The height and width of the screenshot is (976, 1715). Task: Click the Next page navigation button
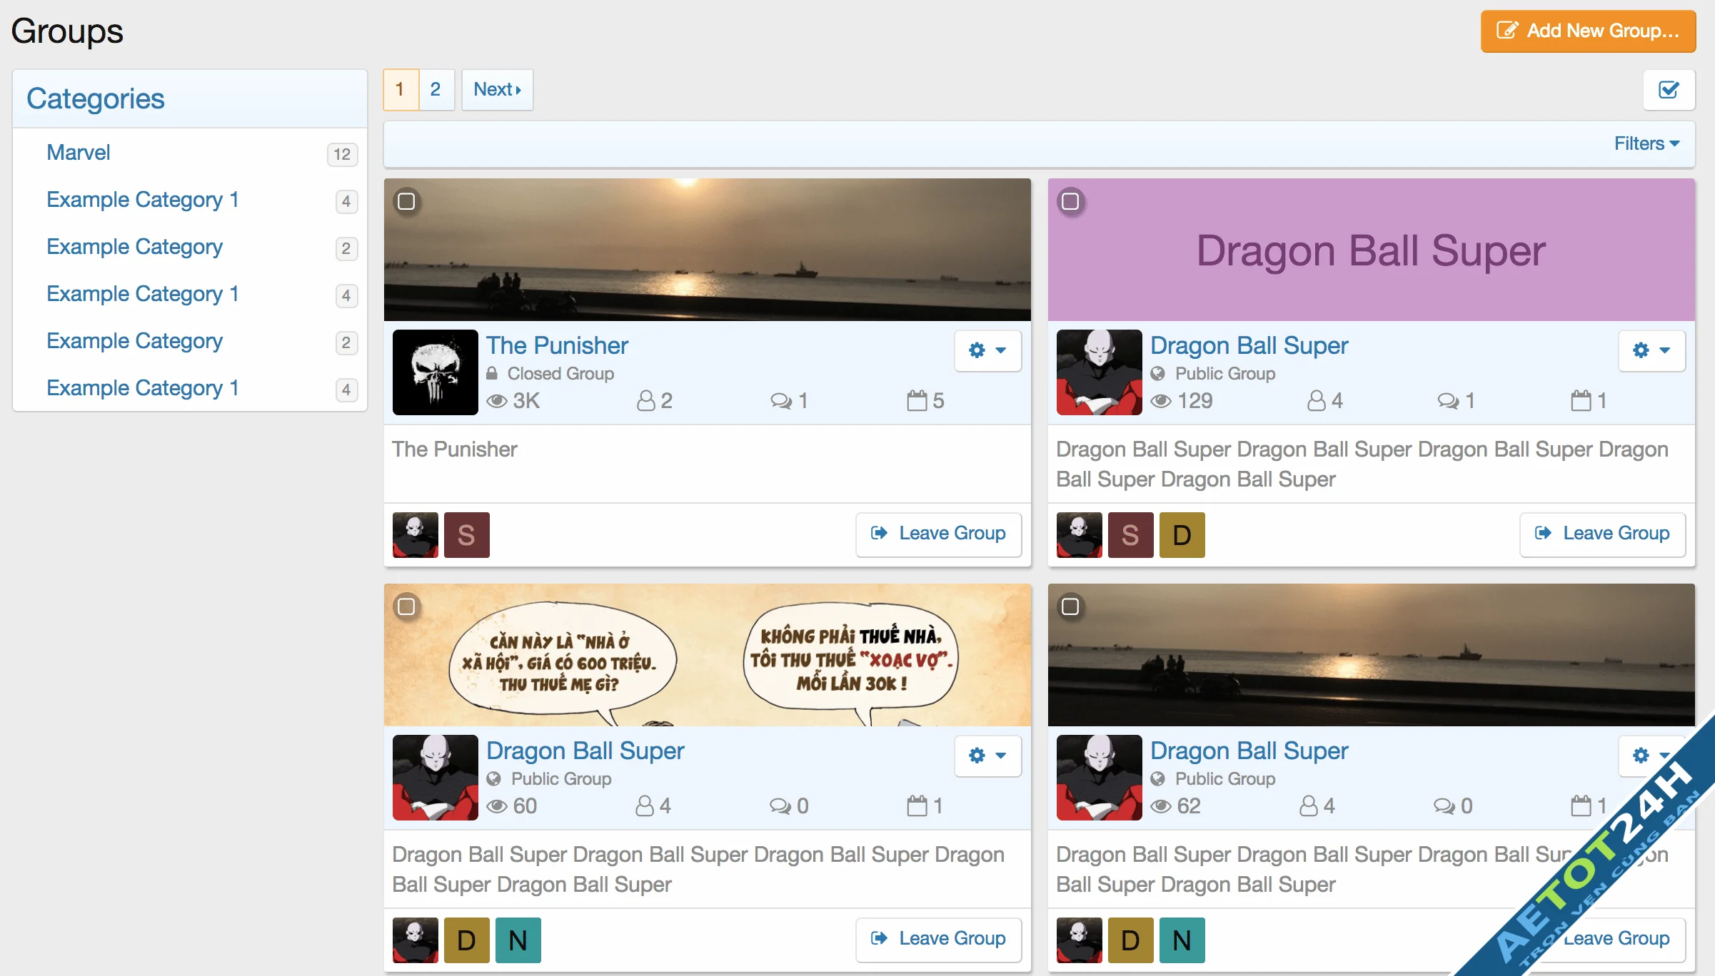495,88
